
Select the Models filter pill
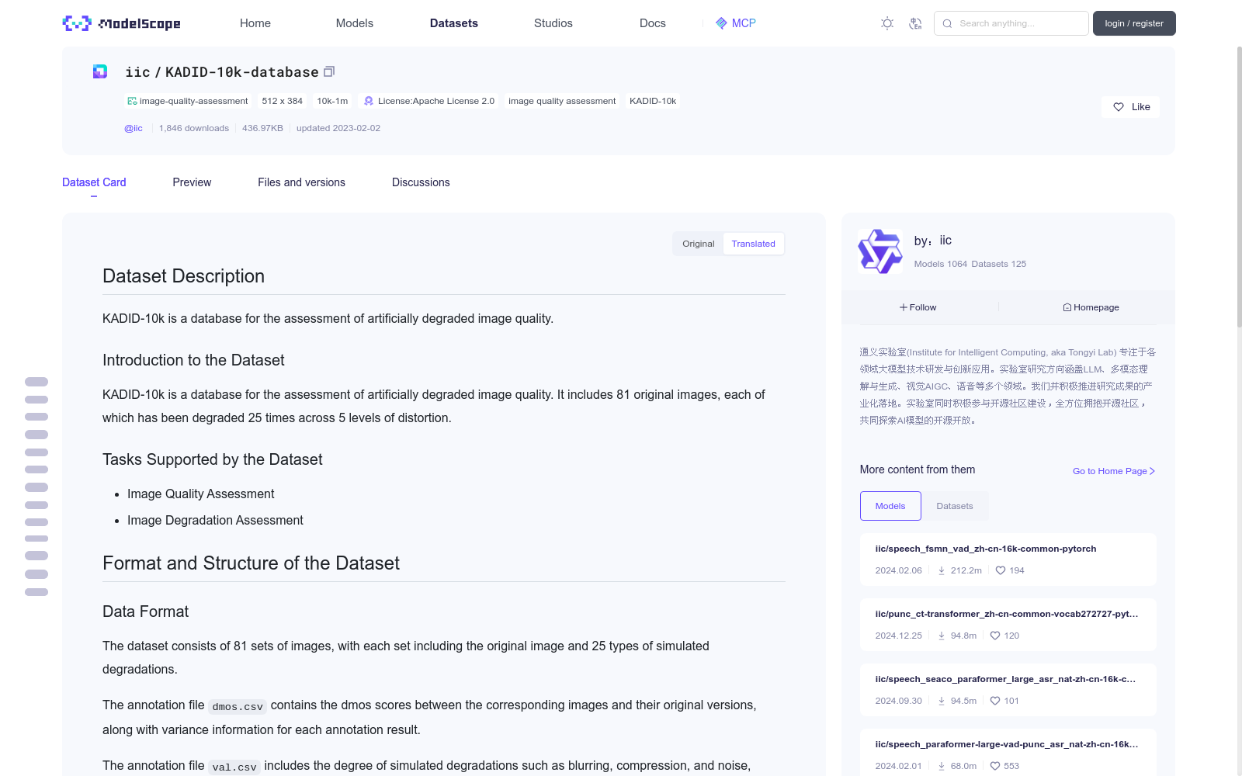tap(890, 505)
